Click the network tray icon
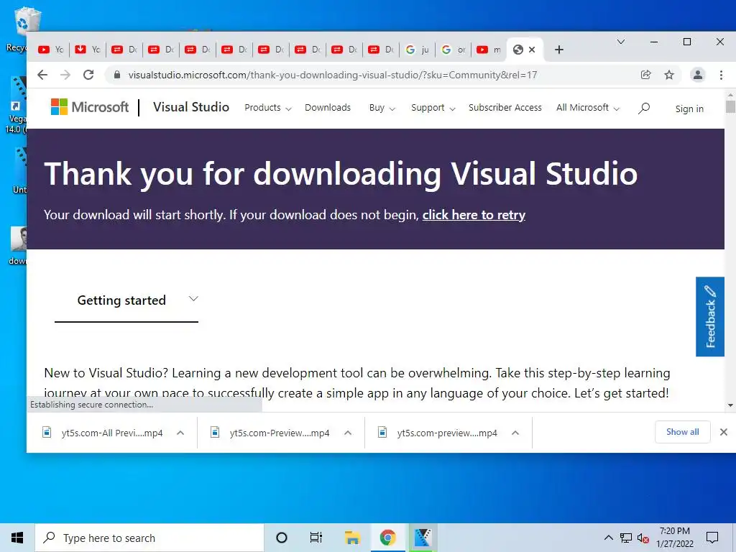Image resolution: width=736 pixels, height=552 pixels. point(626,538)
